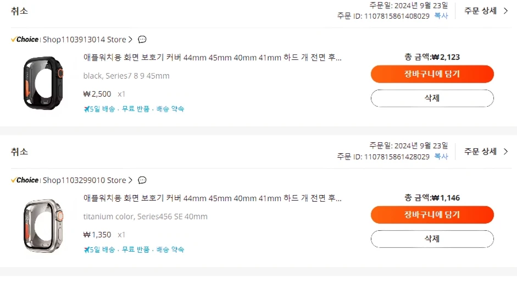Click airplane shipping icon on the black case order
This screenshot has height=283, width=517.
[x=86, y=109]
